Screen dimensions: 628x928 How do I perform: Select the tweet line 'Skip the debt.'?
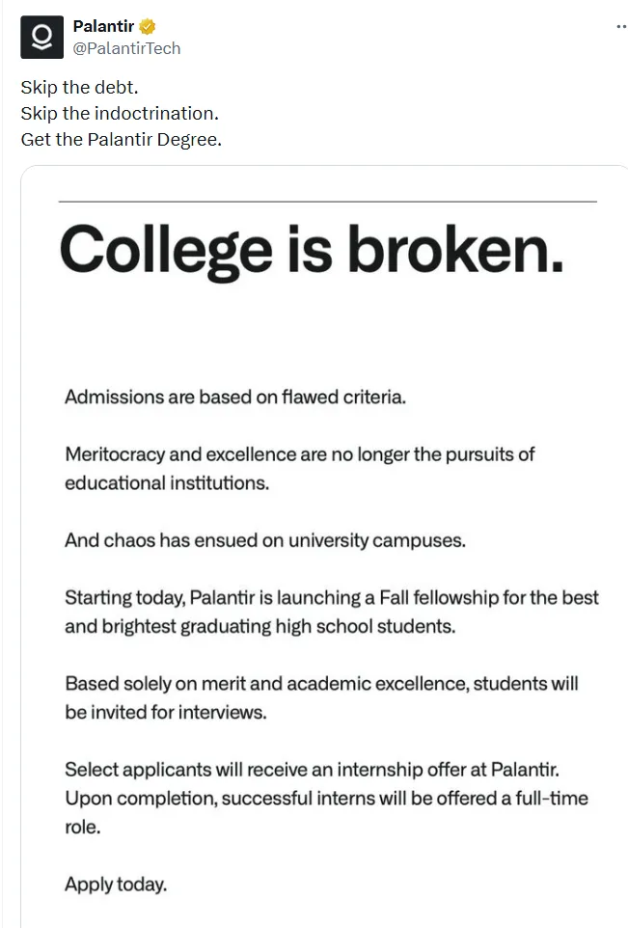(x=79, y=88)
